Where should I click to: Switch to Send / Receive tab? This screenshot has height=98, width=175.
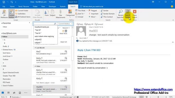pos(24,7)
